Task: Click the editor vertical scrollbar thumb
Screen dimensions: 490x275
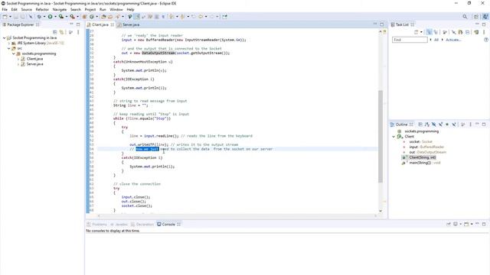Action: click(x=381, y=136)
